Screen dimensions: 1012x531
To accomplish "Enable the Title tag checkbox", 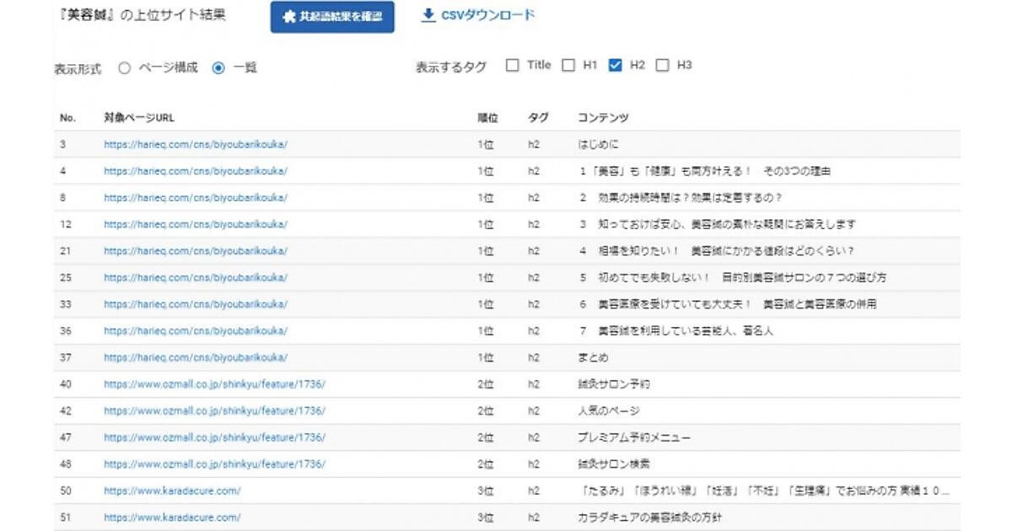I will tap(513, 65).
